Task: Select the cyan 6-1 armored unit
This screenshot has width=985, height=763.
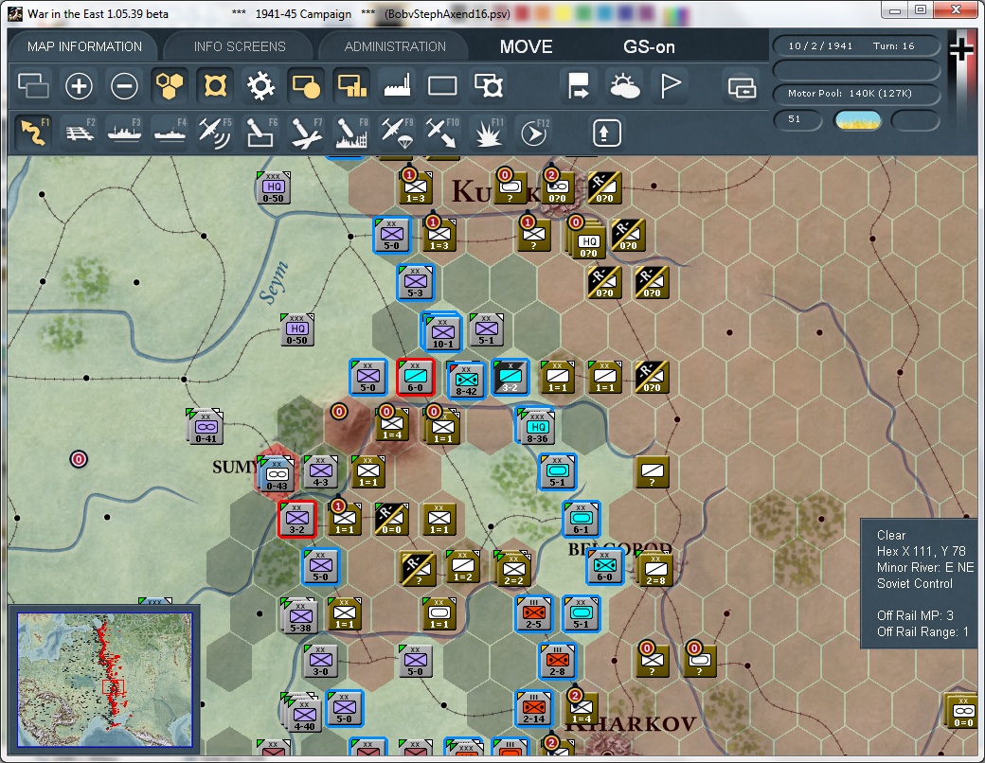Action: [x=582, y=519]
